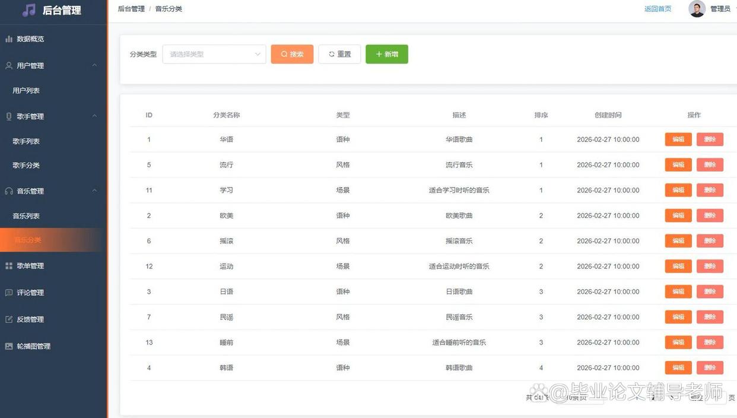Image resolution: width=737 pixels, height=418 pixels.
Task: Edit the 摇滚 category row
Action: (678, 241)
